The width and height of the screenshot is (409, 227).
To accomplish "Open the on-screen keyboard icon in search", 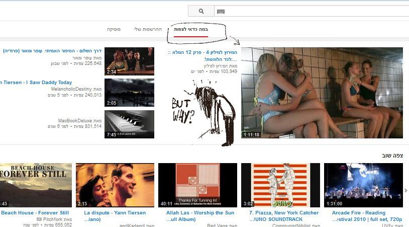I will tap(221, 12).
